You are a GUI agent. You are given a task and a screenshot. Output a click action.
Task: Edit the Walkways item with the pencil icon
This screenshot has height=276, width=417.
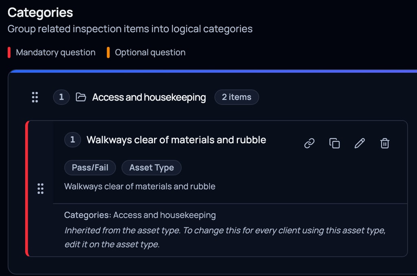coord(360,143)
